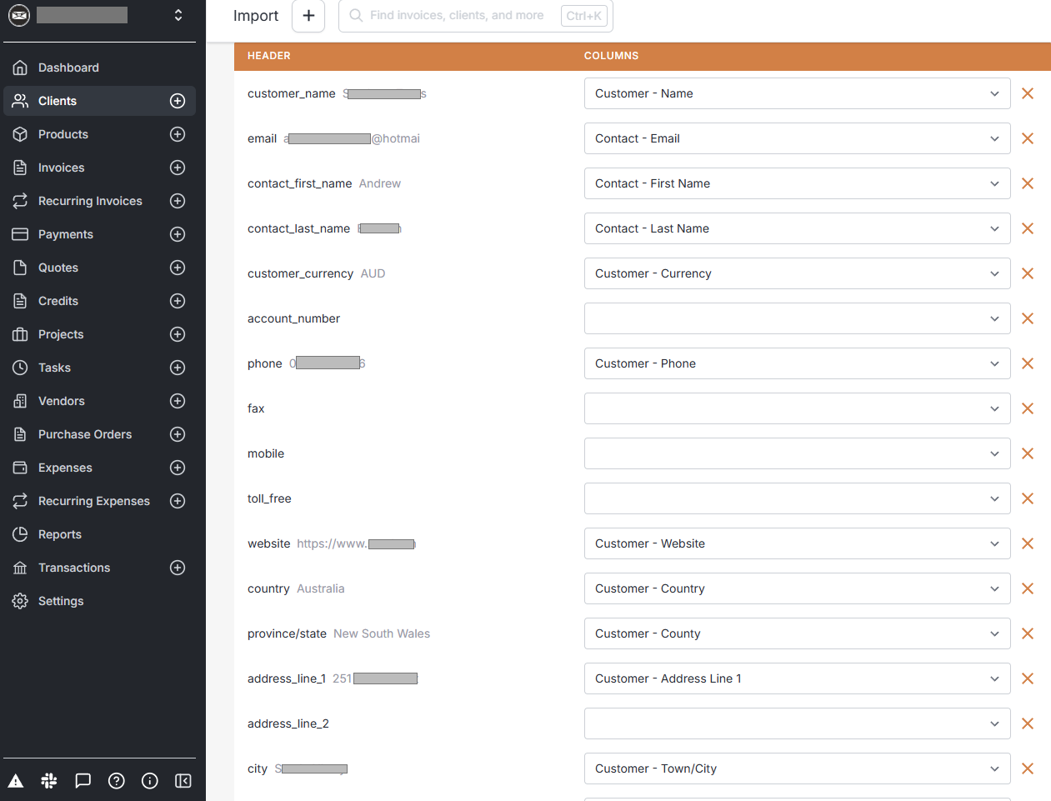The width and height of the screenshot is (1051, 801).
Task: Clear the city row mapping
Action: [1028, 768]
